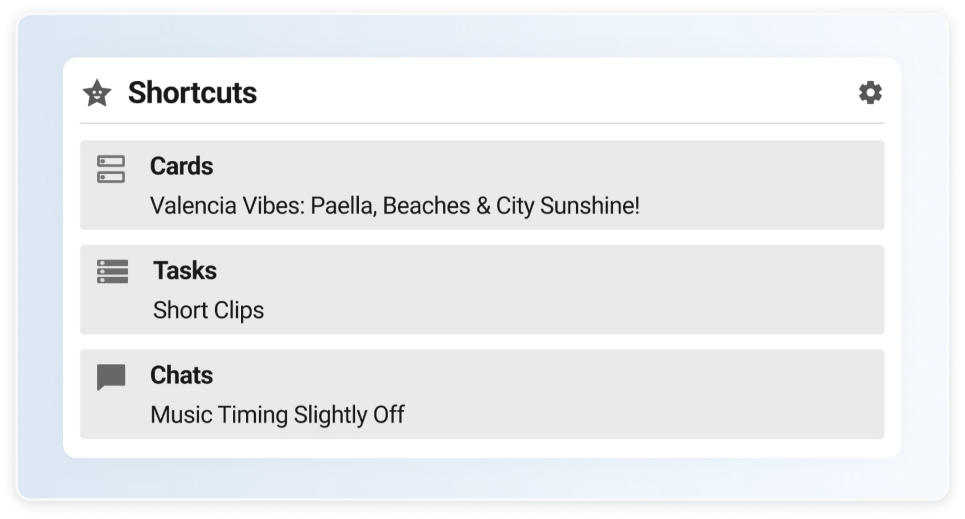This screenshot has height=519, width=965.
Task: Open the Valencia Vibes card title
Action: click(394, 206)
